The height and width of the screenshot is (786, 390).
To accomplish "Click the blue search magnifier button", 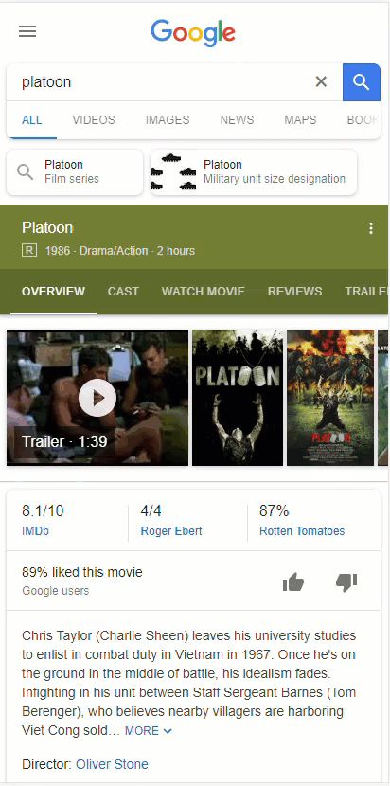I will [x=362, y=82].
